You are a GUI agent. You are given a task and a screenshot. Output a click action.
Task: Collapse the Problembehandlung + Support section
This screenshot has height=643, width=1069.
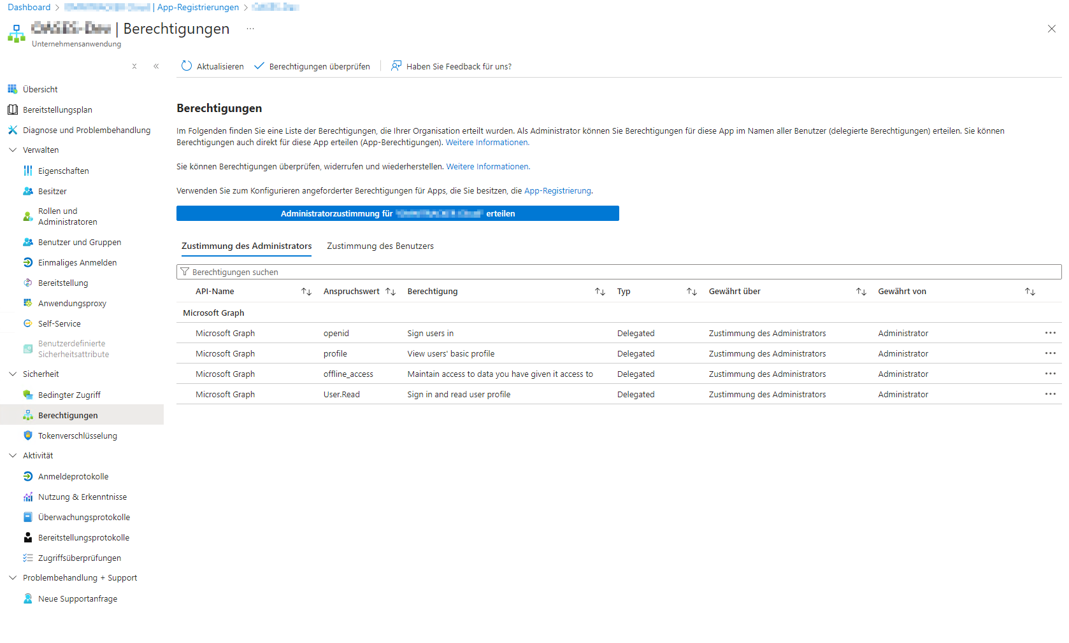(13, 578)
